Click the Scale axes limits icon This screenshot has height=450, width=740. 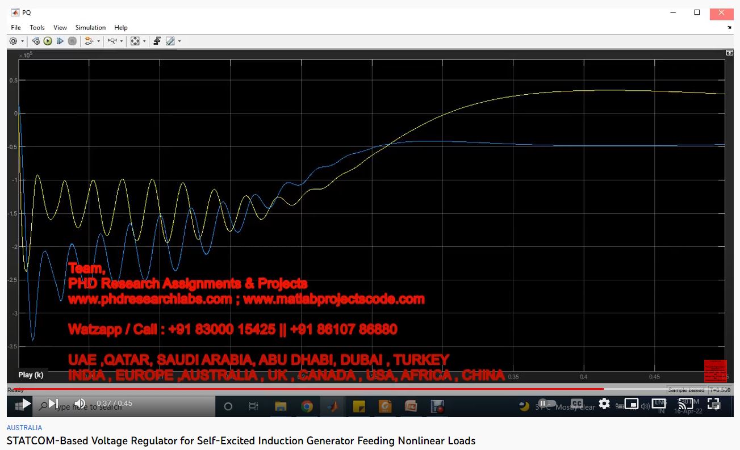135,41
